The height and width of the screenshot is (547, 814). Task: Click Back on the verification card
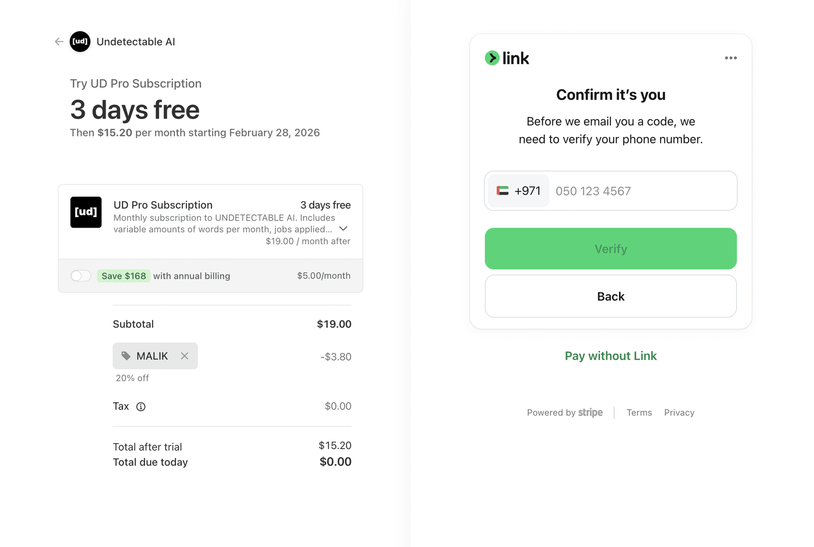pos(610,296)
